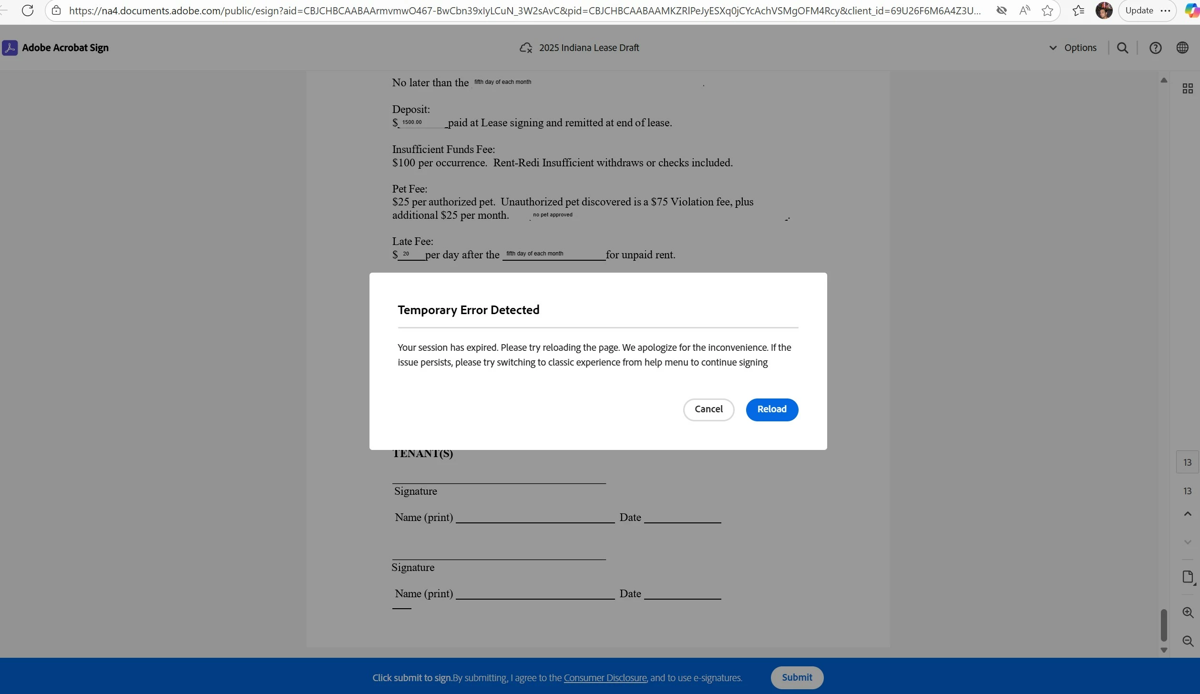This screenshot has width=1200, height=694.
Task: Click the zoom out magnifier icon
Action: pos(1187,641)
